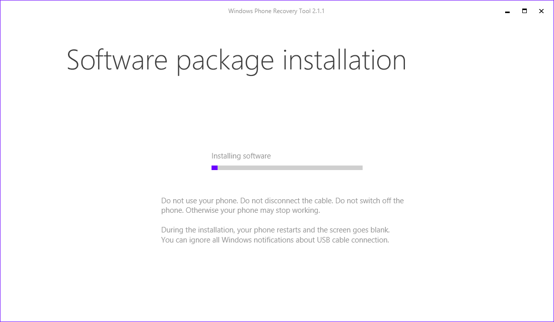
Task: Click the "During the installation" sentence start
Action: [x=198, y=230]
